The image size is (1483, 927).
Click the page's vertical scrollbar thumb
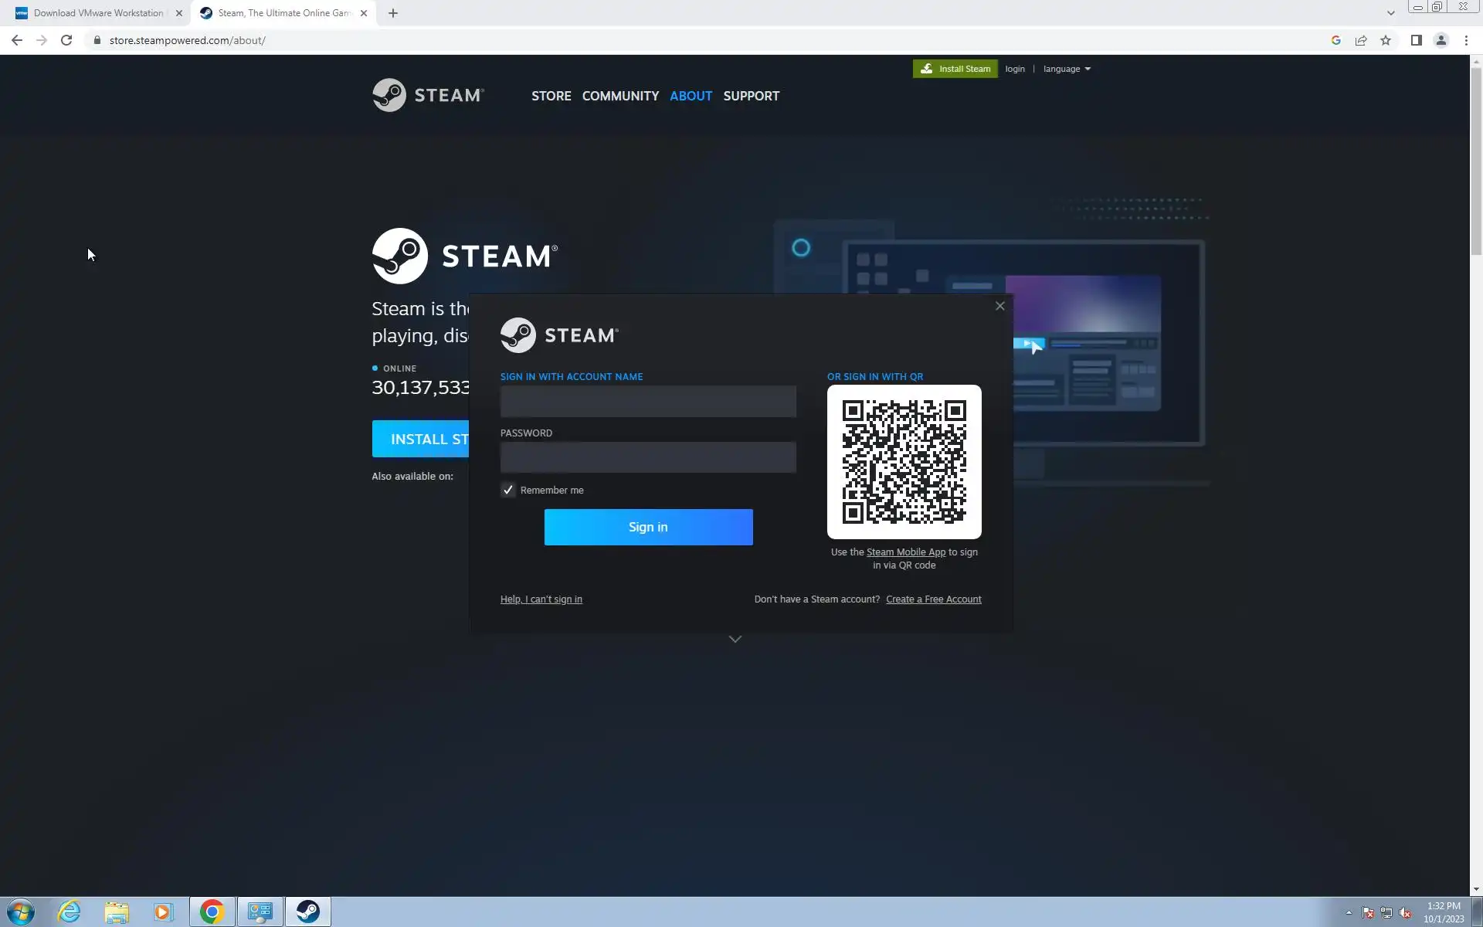[x=1475, y=162]
